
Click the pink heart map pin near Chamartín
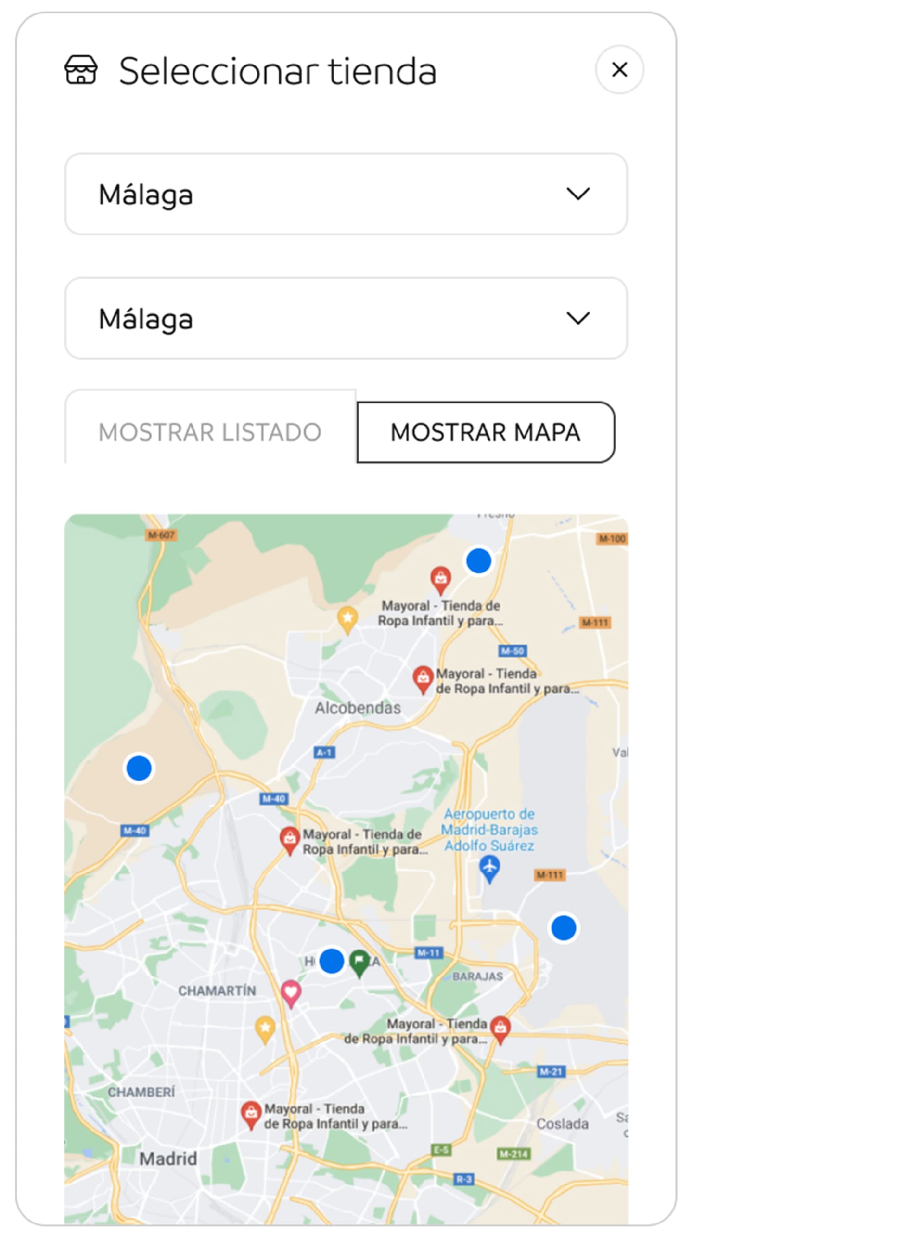291,994
